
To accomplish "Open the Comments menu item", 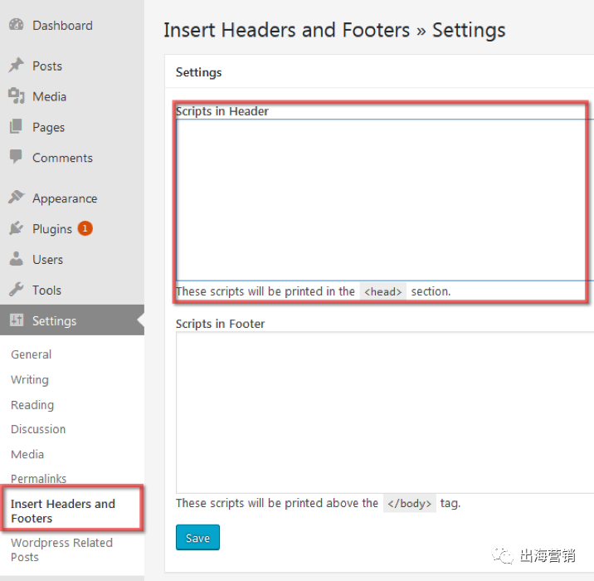I will tap(62, 158).
